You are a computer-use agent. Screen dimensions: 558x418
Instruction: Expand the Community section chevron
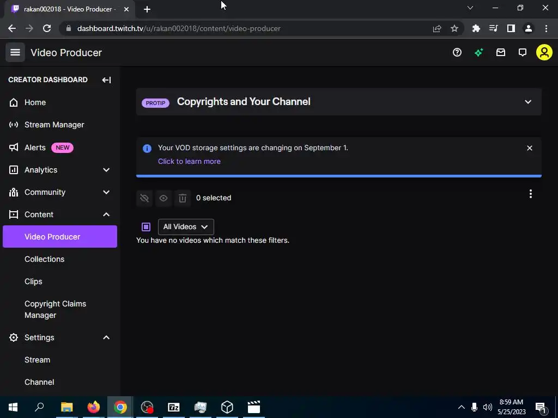(x=106, y=192)
